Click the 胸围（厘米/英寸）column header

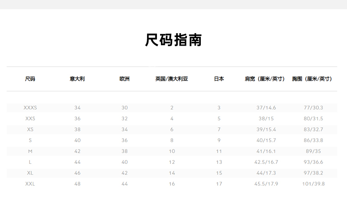313,79
